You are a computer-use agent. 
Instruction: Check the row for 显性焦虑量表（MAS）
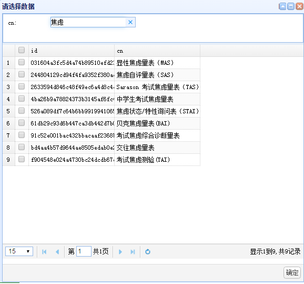click(x=22, y=62)
